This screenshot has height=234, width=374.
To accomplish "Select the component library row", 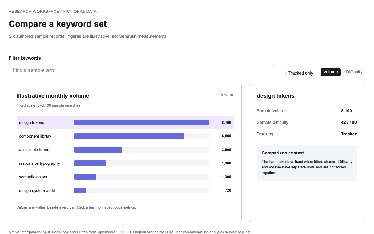I will point(125,136).
